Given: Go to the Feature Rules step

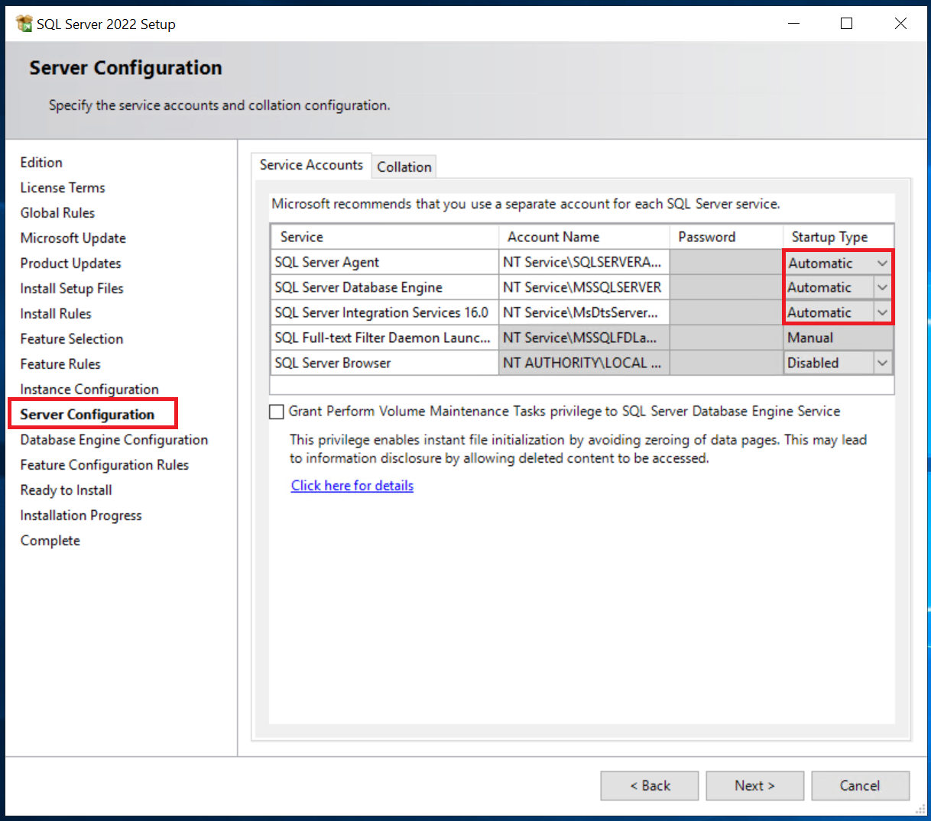Looking at the screenshot, I should pyautogui.click(x=60, y=364).
